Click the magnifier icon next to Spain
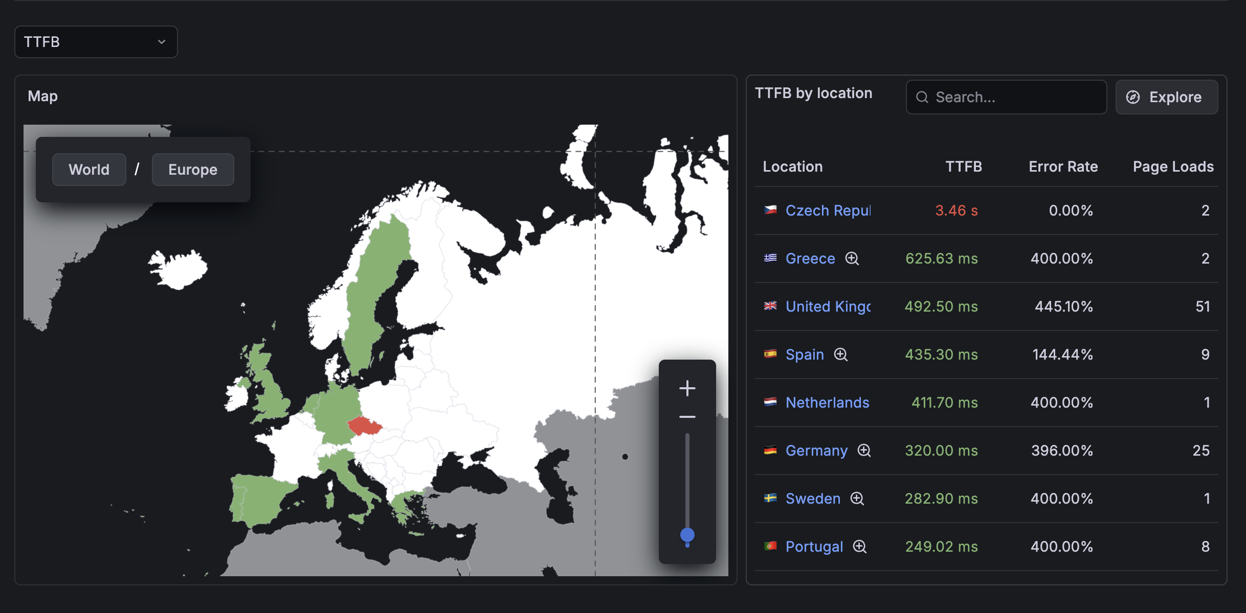The width and height of the screenshot is (1246, 613). (x=842, y=355)
